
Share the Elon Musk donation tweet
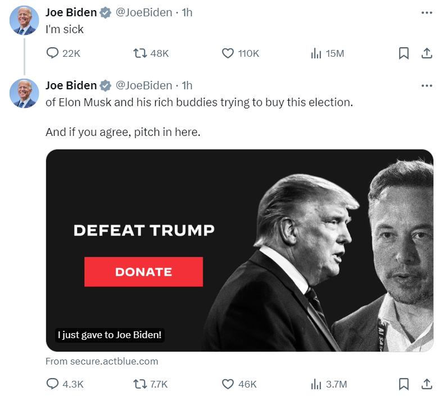427,384
